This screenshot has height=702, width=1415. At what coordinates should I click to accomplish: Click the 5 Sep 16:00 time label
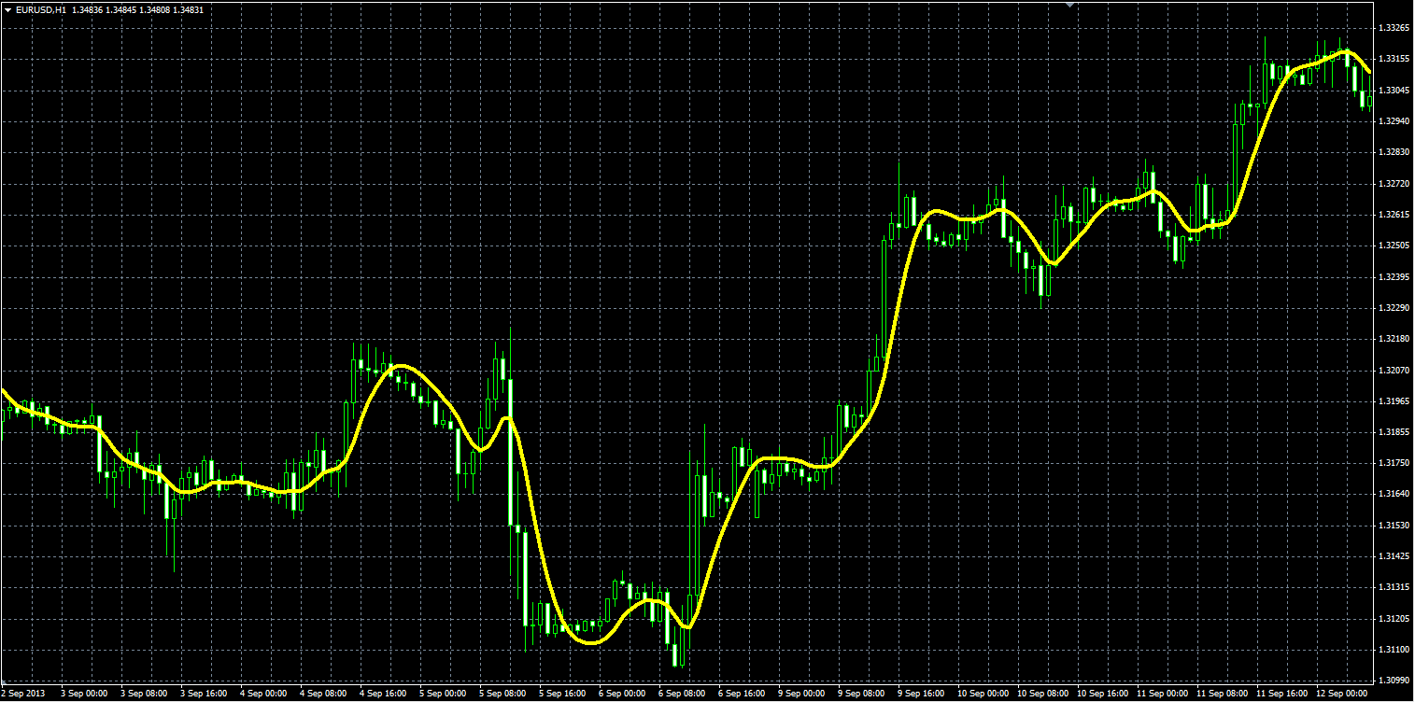(x=561, y=694)
